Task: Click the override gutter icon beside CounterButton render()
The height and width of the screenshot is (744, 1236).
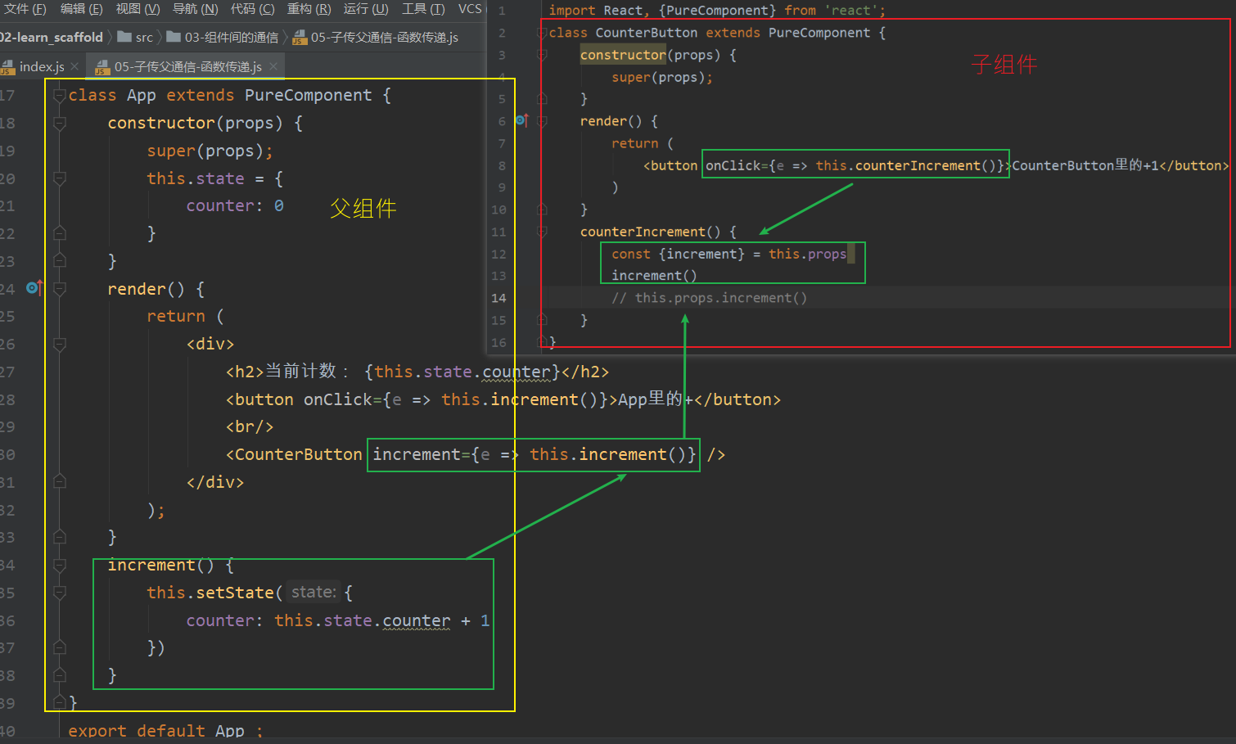Action: coord(521,120)
